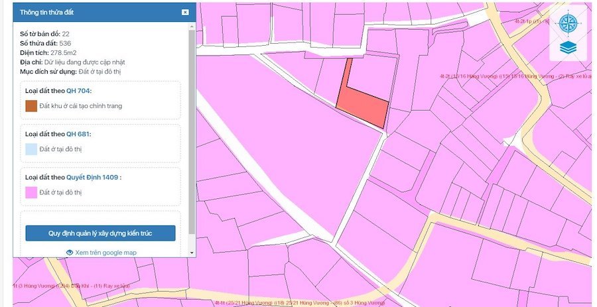Viewport: 597px width, 307px height.
Task: Click the panel scrollbar down arrow
Action: [192, 253]
